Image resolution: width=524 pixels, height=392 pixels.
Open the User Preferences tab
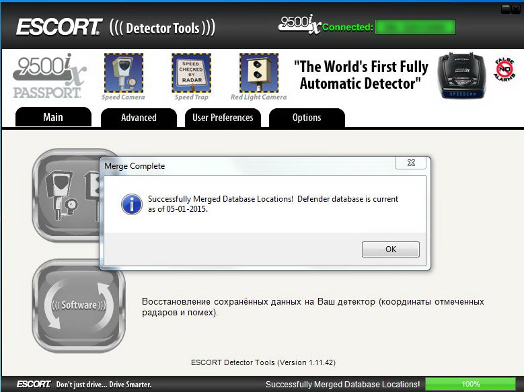(223, 118)
